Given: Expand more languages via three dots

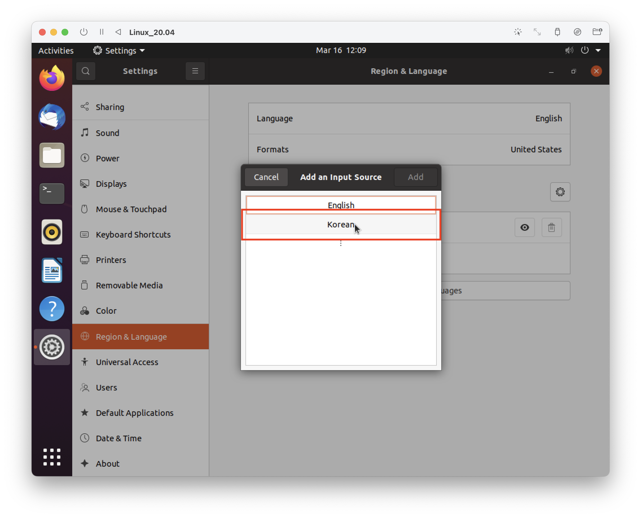Looking at the screenshot, I should click(341, 243).
